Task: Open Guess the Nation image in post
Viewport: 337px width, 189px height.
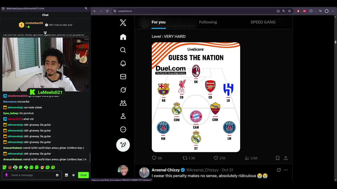Action: 196,97
